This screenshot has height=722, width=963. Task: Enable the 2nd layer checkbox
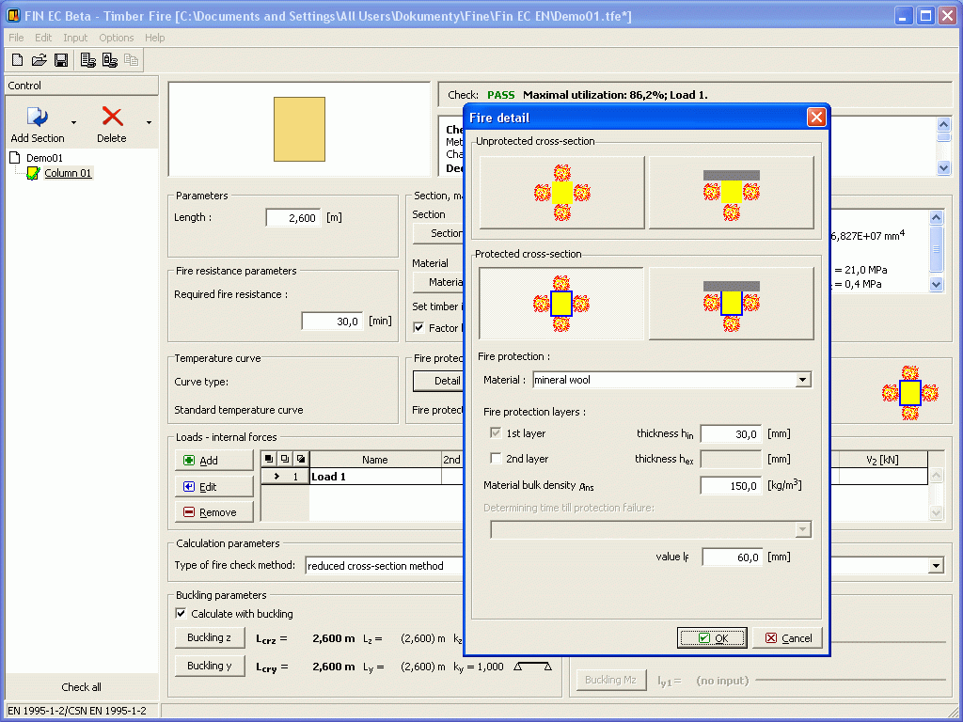tap(497, 459)
